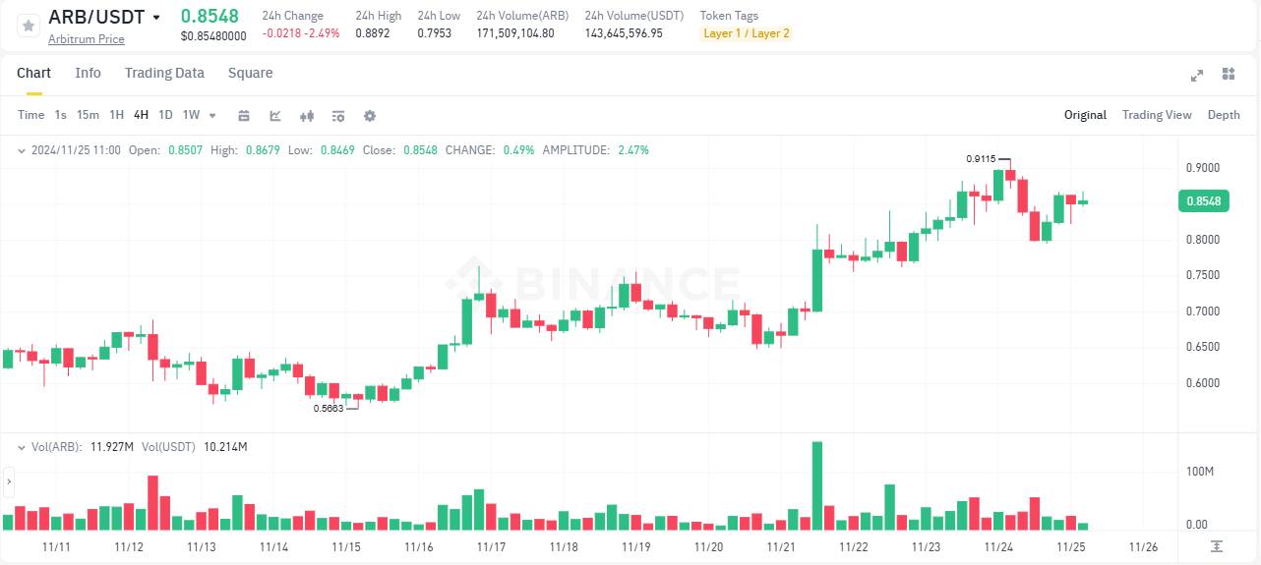Collapse the Vol(ARB) indicator chevron

[22, 447]
